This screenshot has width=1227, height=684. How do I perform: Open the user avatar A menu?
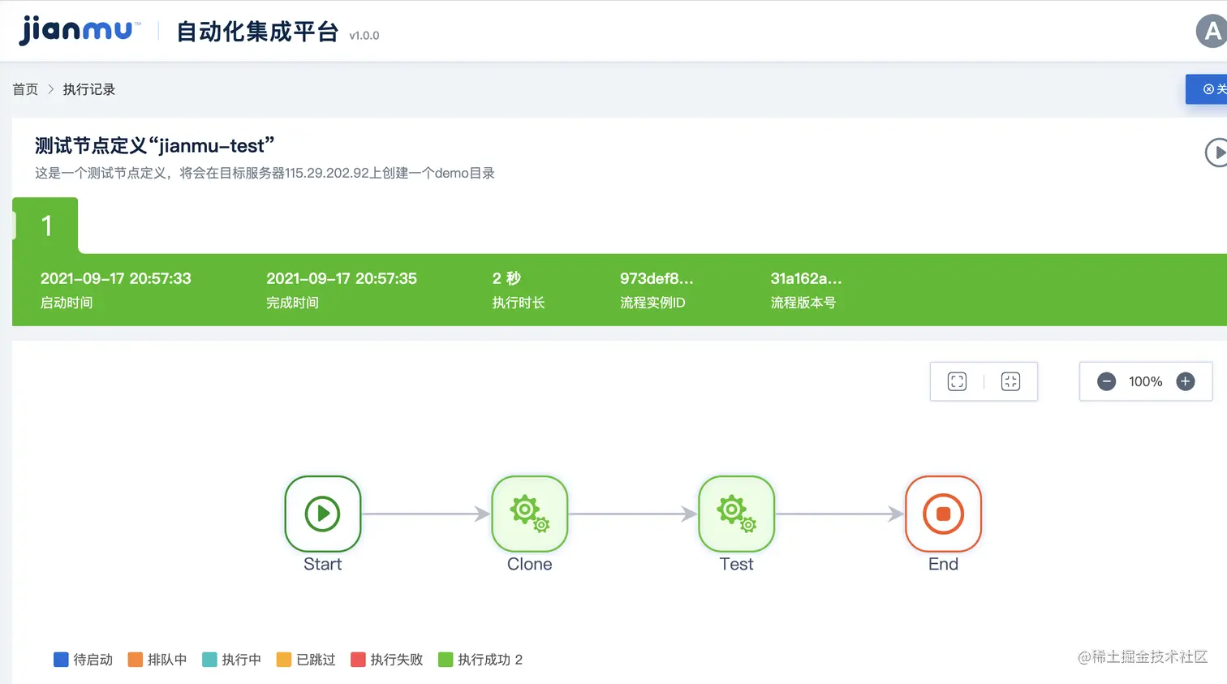[x=1212, y=32]
